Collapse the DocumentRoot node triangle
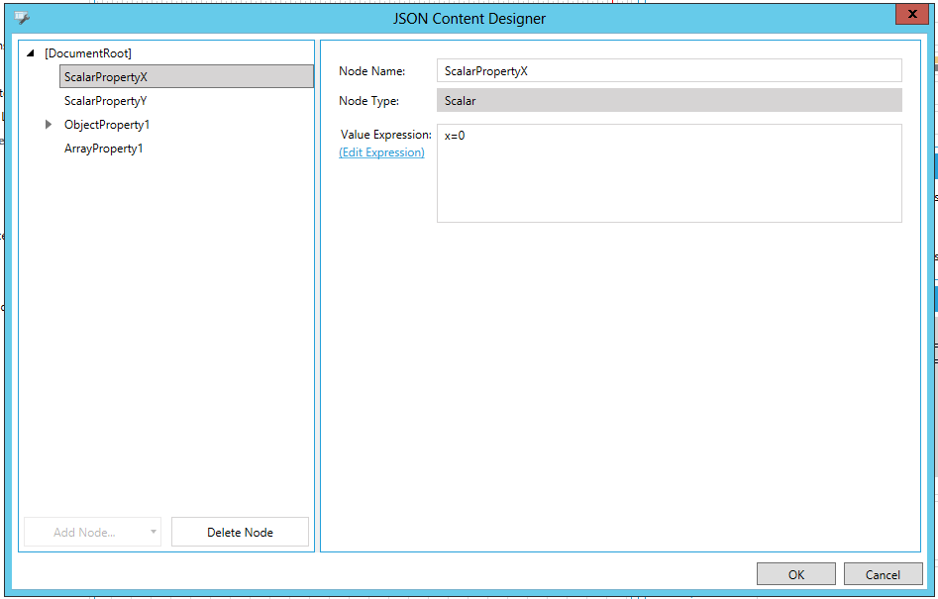The image size is (938, 599). [32, 53]
